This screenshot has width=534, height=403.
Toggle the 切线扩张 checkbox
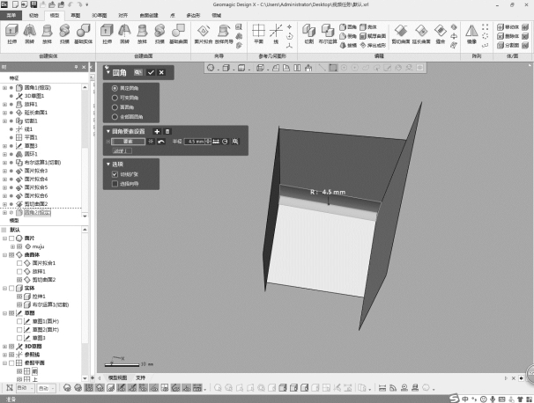[x=115, y=174]
